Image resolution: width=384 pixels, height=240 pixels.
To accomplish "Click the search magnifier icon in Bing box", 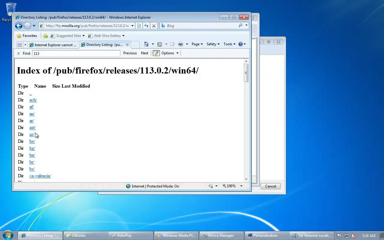I will click(240, 25).
